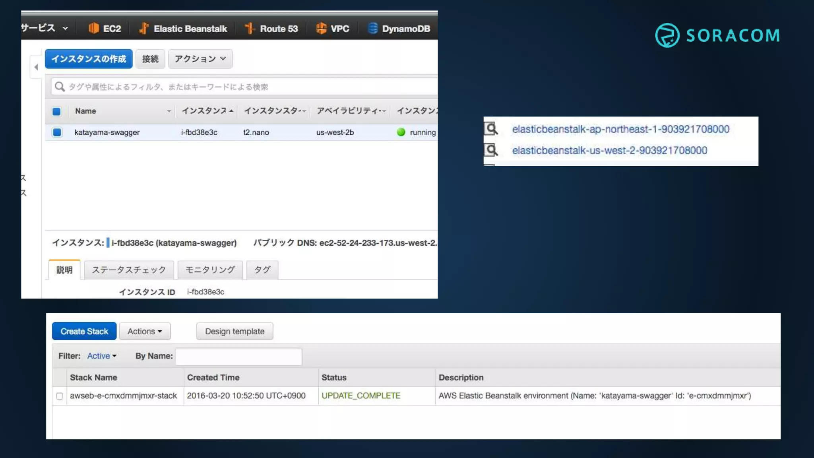The image size is (814, 458).
Task: Click magnifier icon beside us-west-2 bucket
Action: click(x=491, y=150)
